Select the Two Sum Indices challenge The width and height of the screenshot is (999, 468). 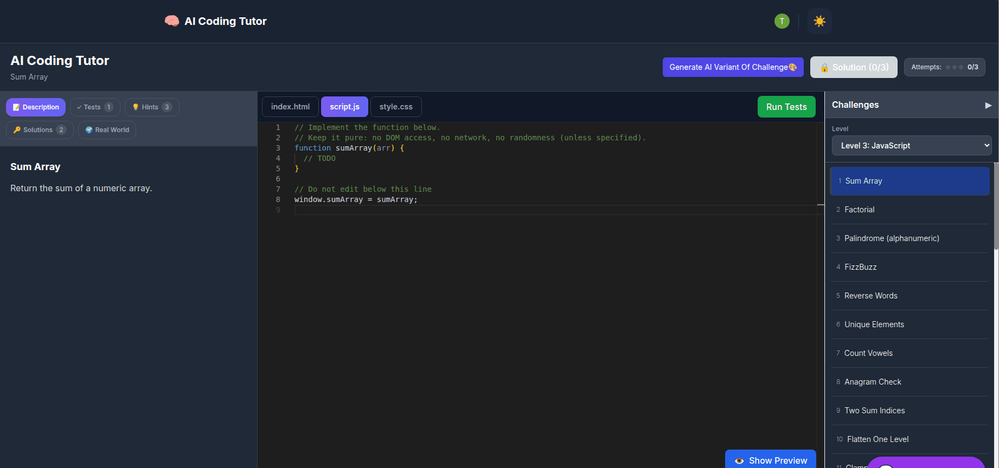click(910, 411)
